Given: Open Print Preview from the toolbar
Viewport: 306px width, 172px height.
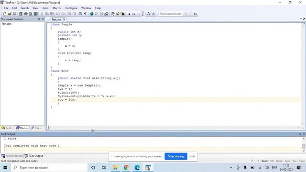Looking at the screenshot, I should [x=31, y=14].
